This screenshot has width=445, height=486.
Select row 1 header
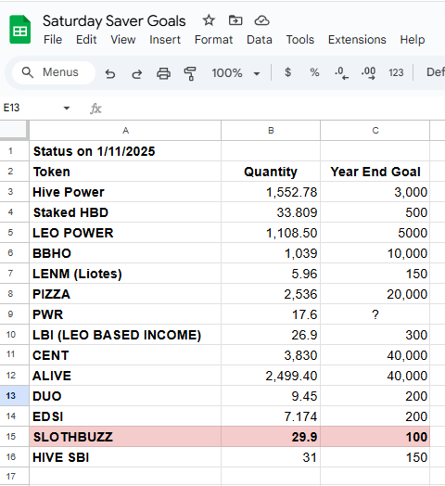tap(14, 151)
